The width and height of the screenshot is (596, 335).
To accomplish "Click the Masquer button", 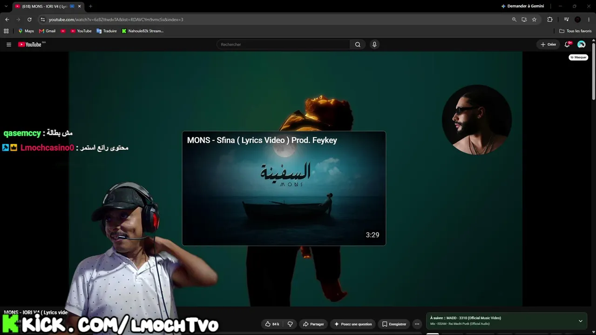I will [578, 57].
